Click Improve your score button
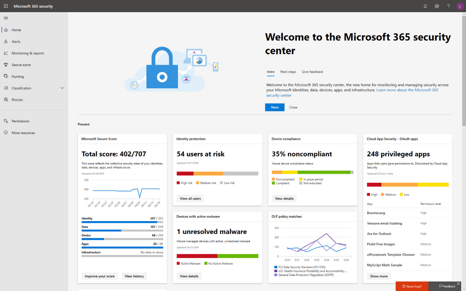Image resolution: width=466 pixels, height=291 pixels. coord(99,276)
